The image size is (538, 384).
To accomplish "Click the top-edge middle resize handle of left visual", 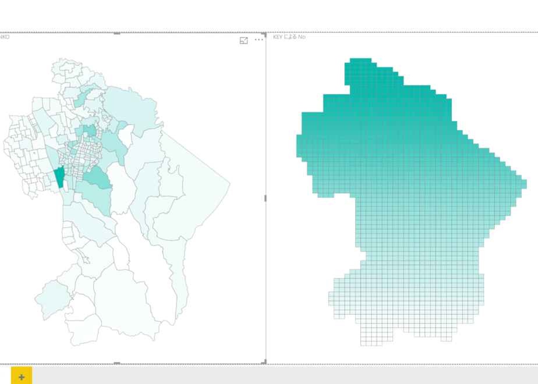I will pos(117,33).
